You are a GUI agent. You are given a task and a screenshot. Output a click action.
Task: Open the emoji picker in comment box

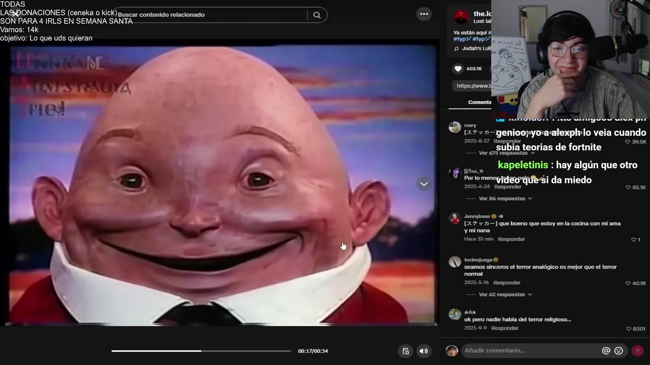(x=619, y=350)
